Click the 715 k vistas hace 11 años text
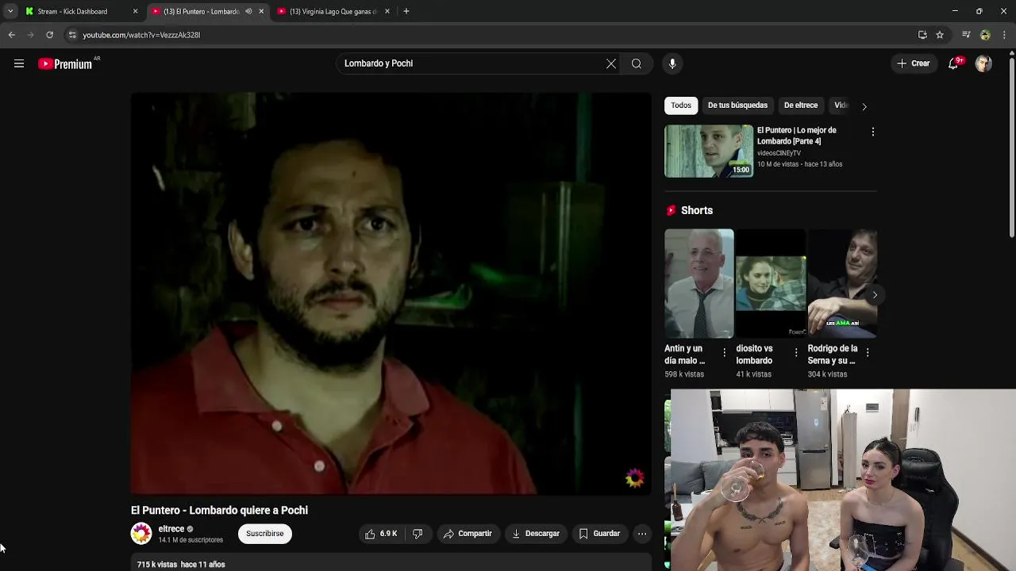This screenshot has width=1016, height=571. [x=181, y=565]
